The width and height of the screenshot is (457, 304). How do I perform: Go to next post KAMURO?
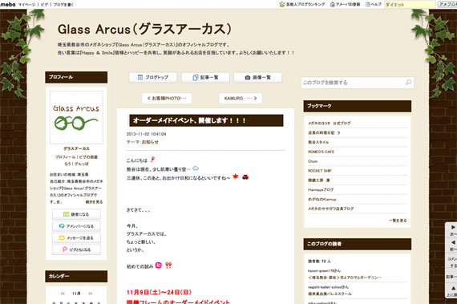tap(241, 98)
